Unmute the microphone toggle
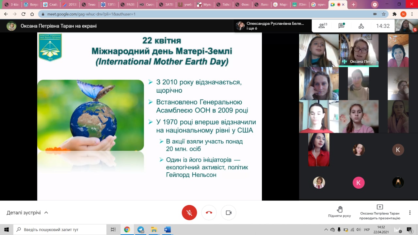 (189, 213)
